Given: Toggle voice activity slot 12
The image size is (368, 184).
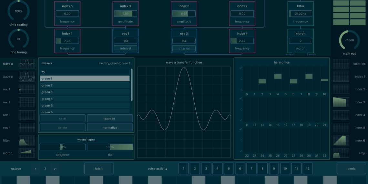Looking at the screenshot, I should [x=308, y=169].
